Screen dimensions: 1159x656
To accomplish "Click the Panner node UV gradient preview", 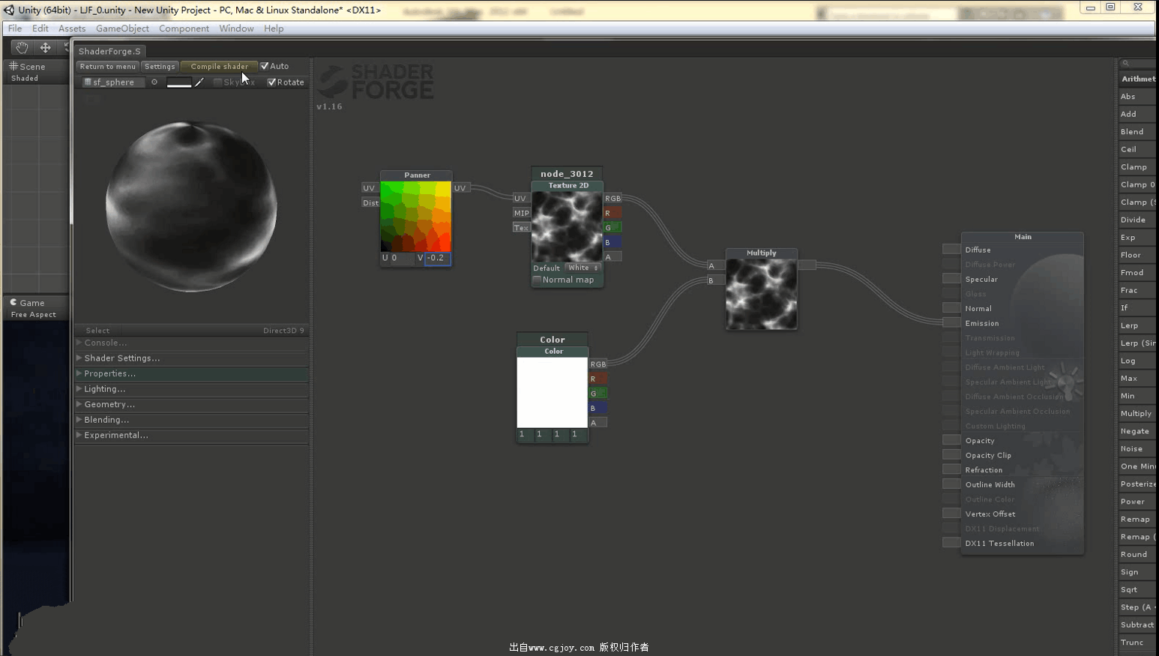I will point(416,217).
